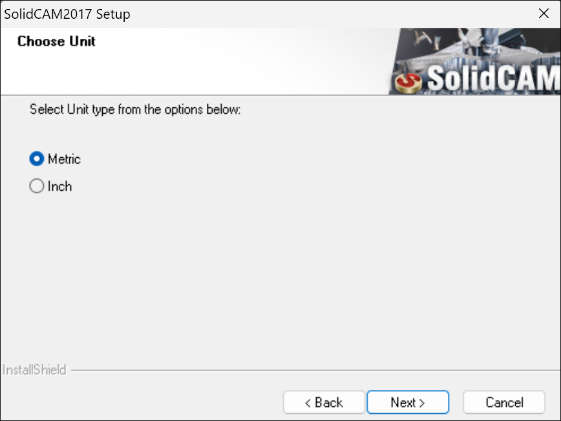Click the machining tool image in banner
The image size is (561, 421).
[476, 47]
